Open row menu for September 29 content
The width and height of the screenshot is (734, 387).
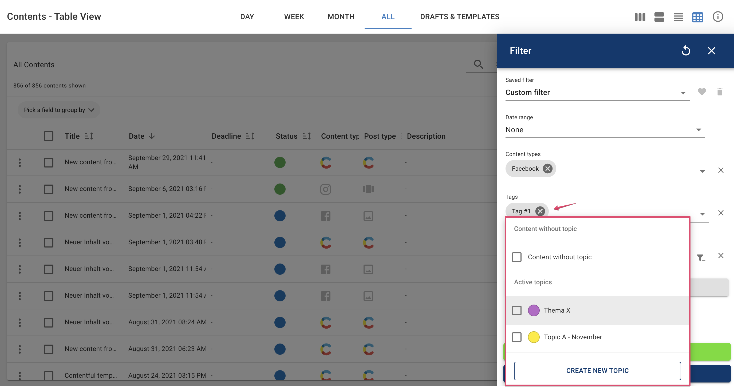coord(20,163)
